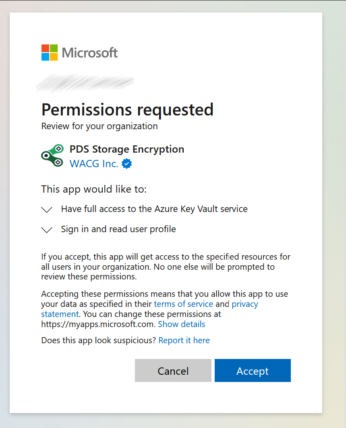
Task: Click the chevron beside the Key Vault permission
Action: tap(47, 209)
